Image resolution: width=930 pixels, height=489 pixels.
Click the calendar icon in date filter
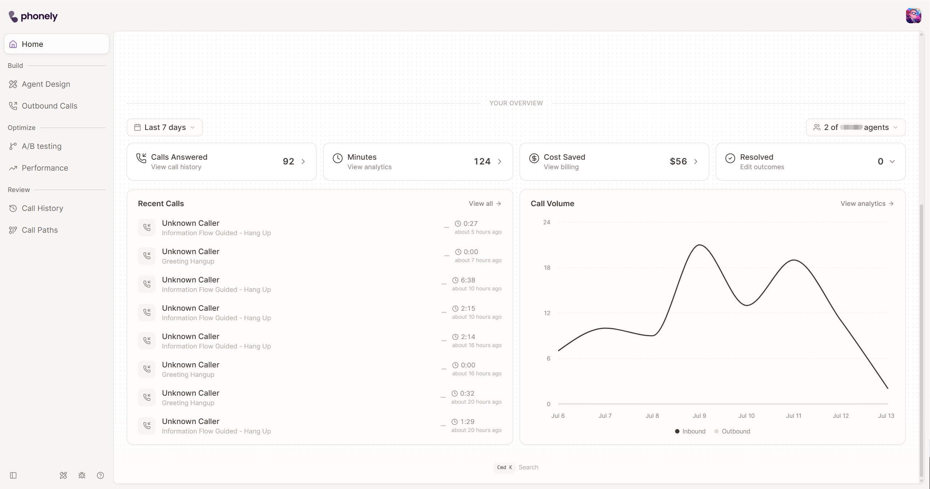coord(137,127)
